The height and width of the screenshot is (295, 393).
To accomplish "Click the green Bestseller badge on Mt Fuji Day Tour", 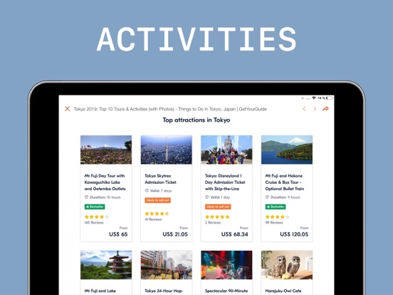I will coord(95,207).
